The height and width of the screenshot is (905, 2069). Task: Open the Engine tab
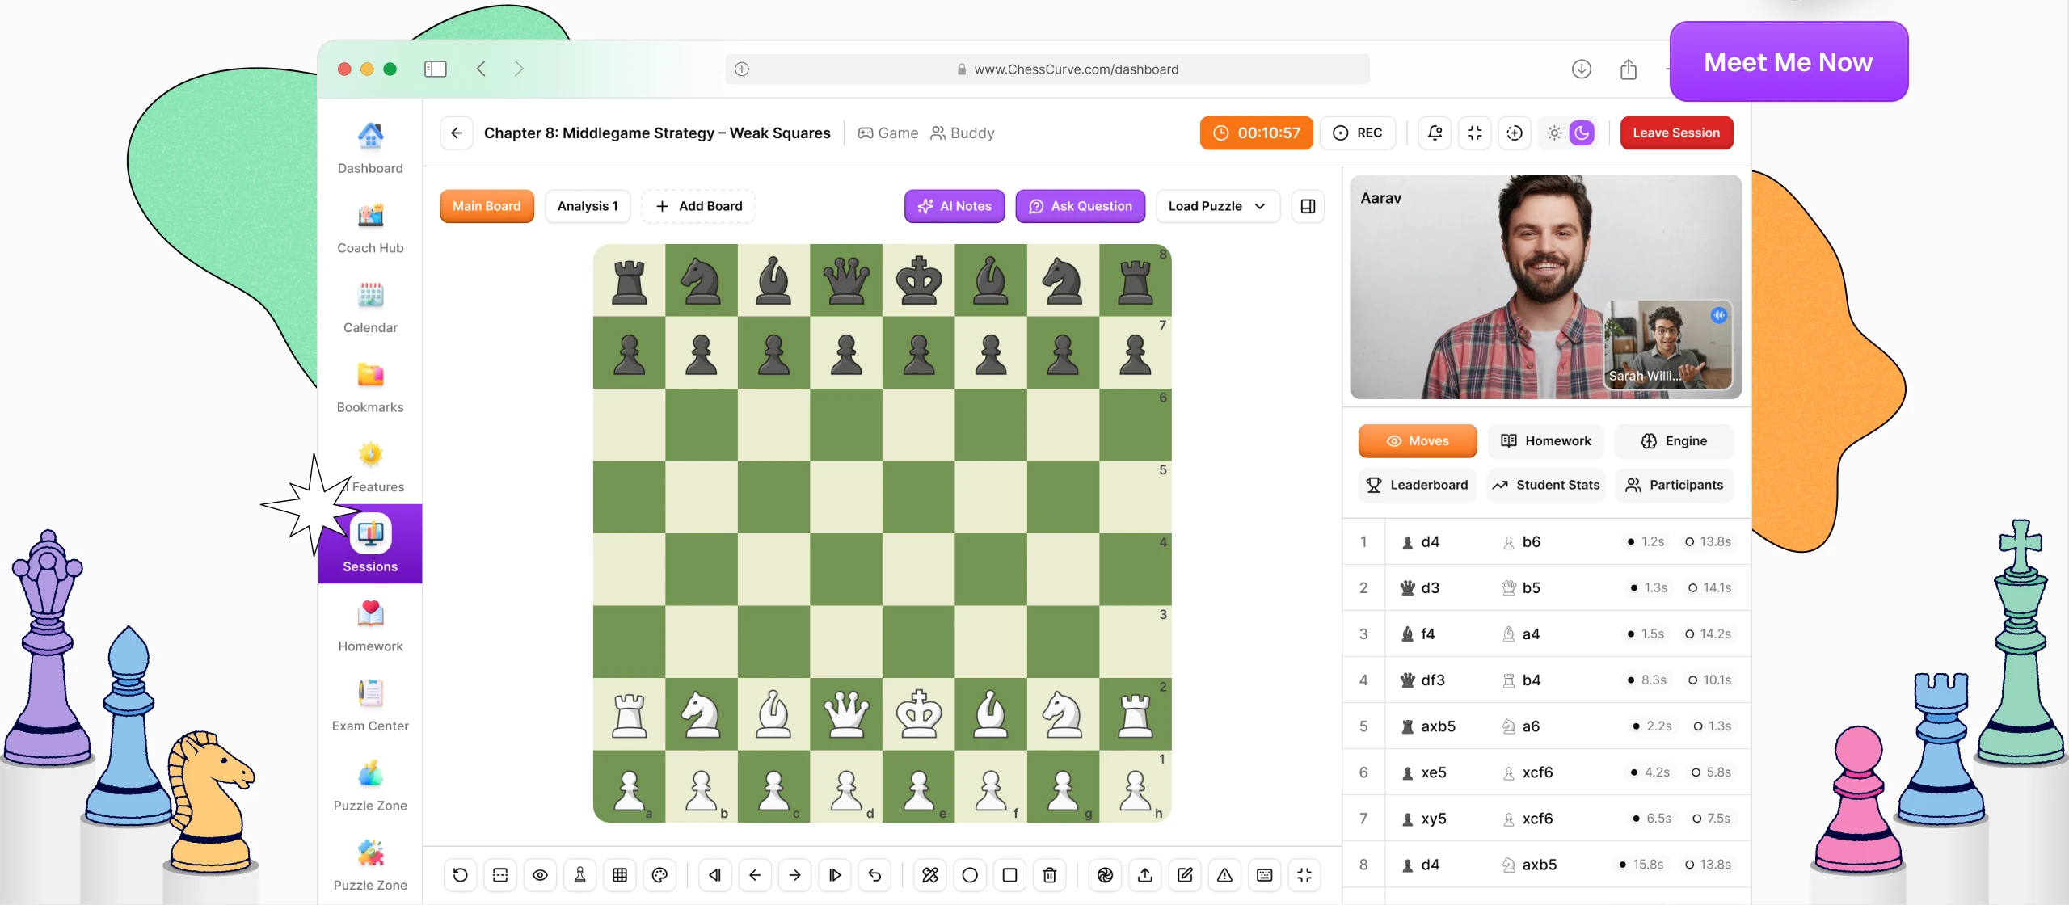1674,440
